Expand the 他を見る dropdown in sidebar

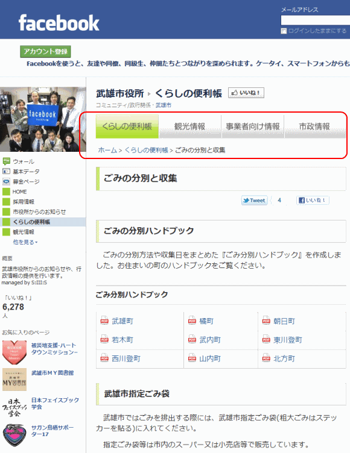pyautogui.click(x=25, y=242)
